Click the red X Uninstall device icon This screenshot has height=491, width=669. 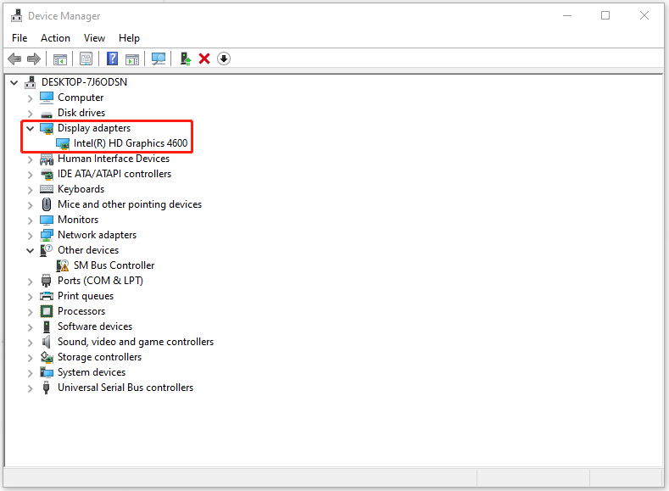pos(204,59)
